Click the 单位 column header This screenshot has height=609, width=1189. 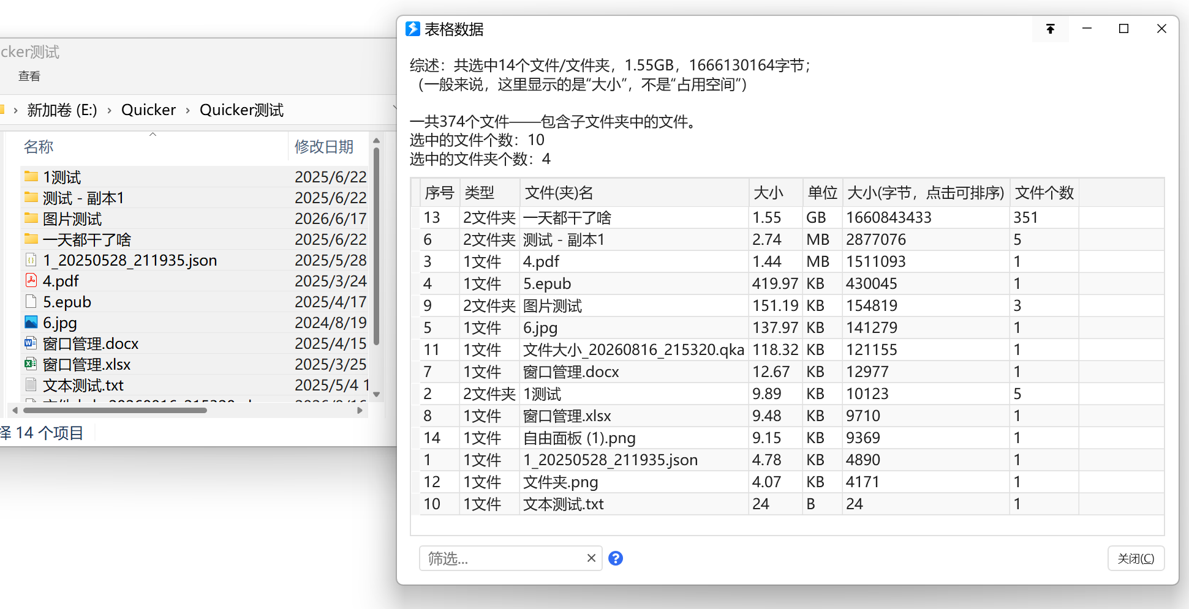point(823,193)
